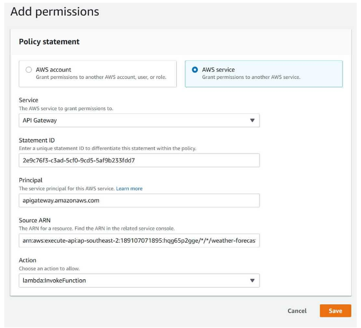
Task: Click the Statement ID input field
Action: pyautogui.click(x=139, y=160)
